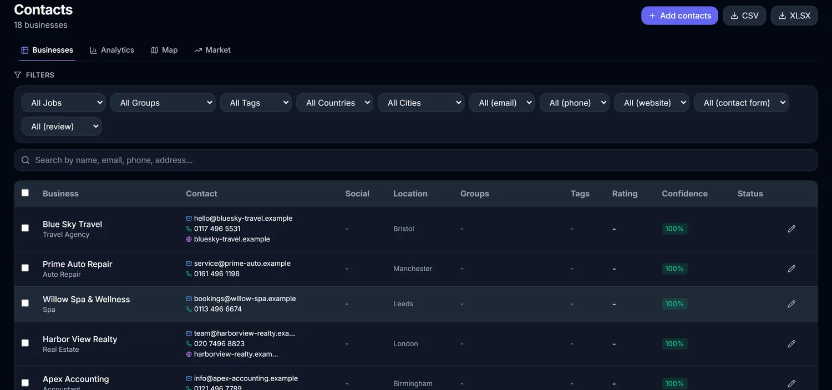Click the phone icon next to 0161 496 1198

(x=189, y=273)
